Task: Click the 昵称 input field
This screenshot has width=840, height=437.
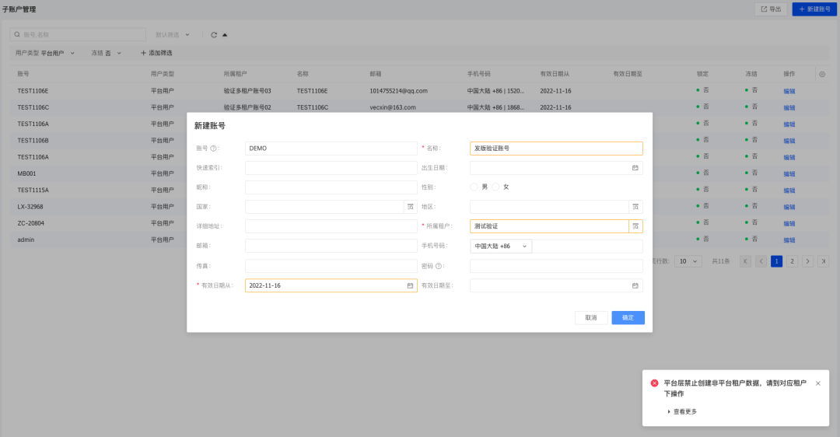Action: (331, 187)
